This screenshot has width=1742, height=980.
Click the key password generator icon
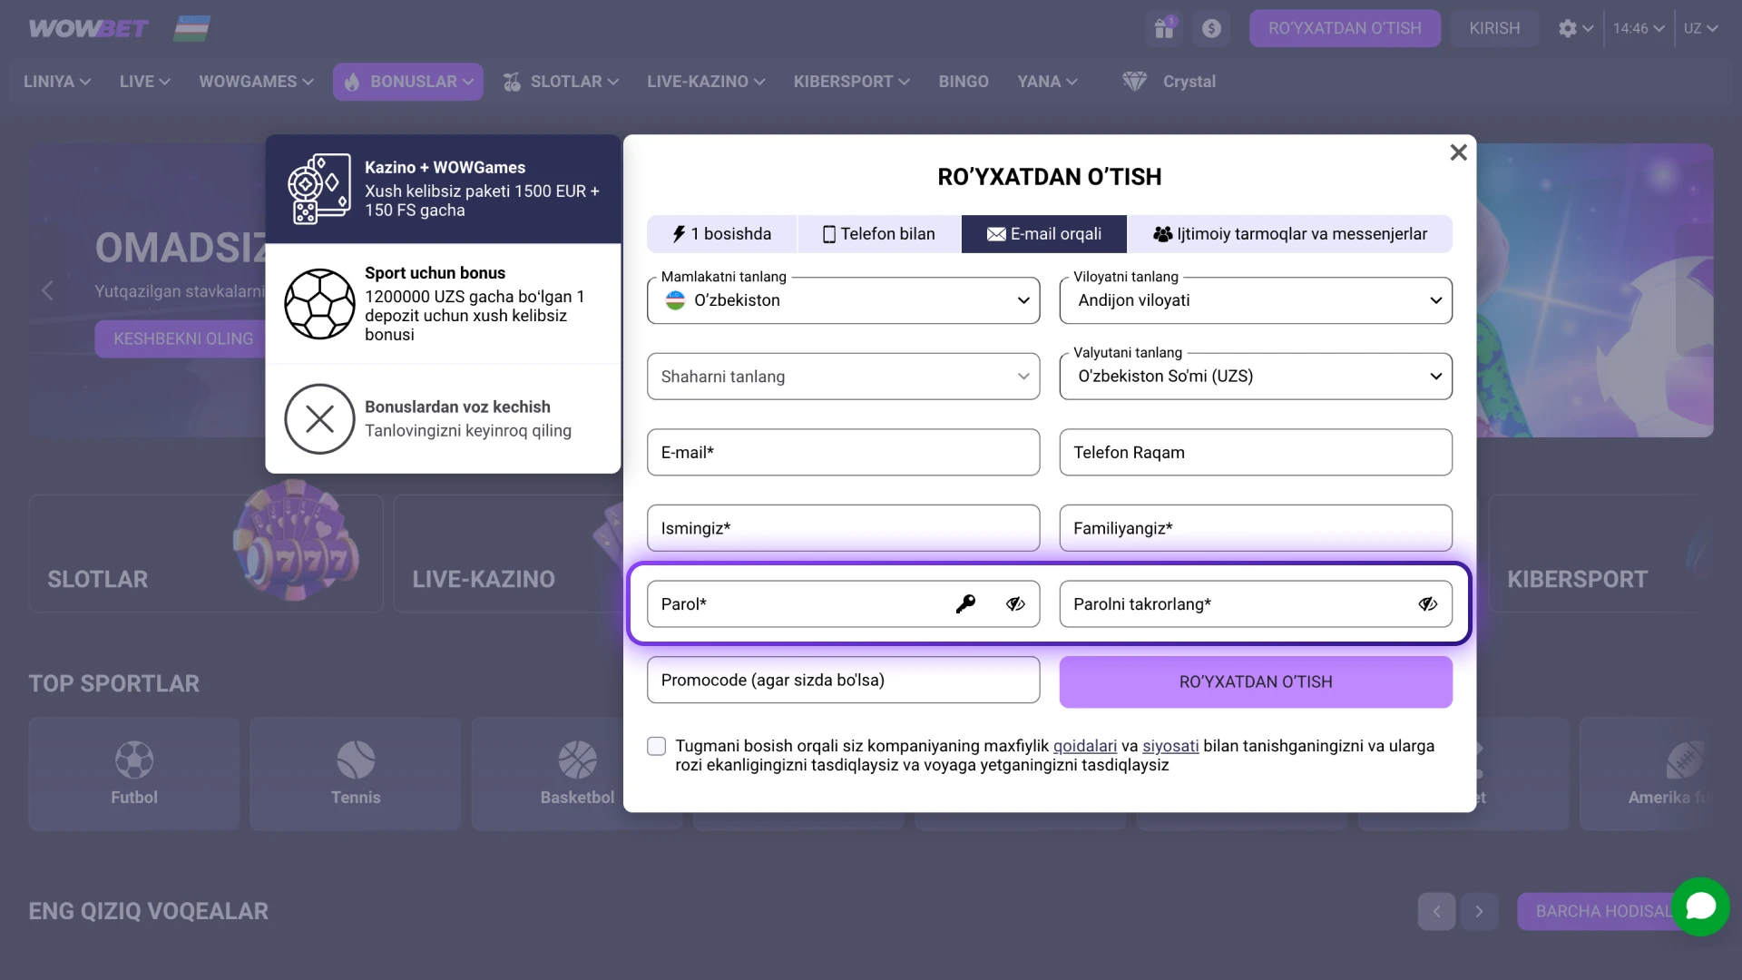click(x=965, y=604)
